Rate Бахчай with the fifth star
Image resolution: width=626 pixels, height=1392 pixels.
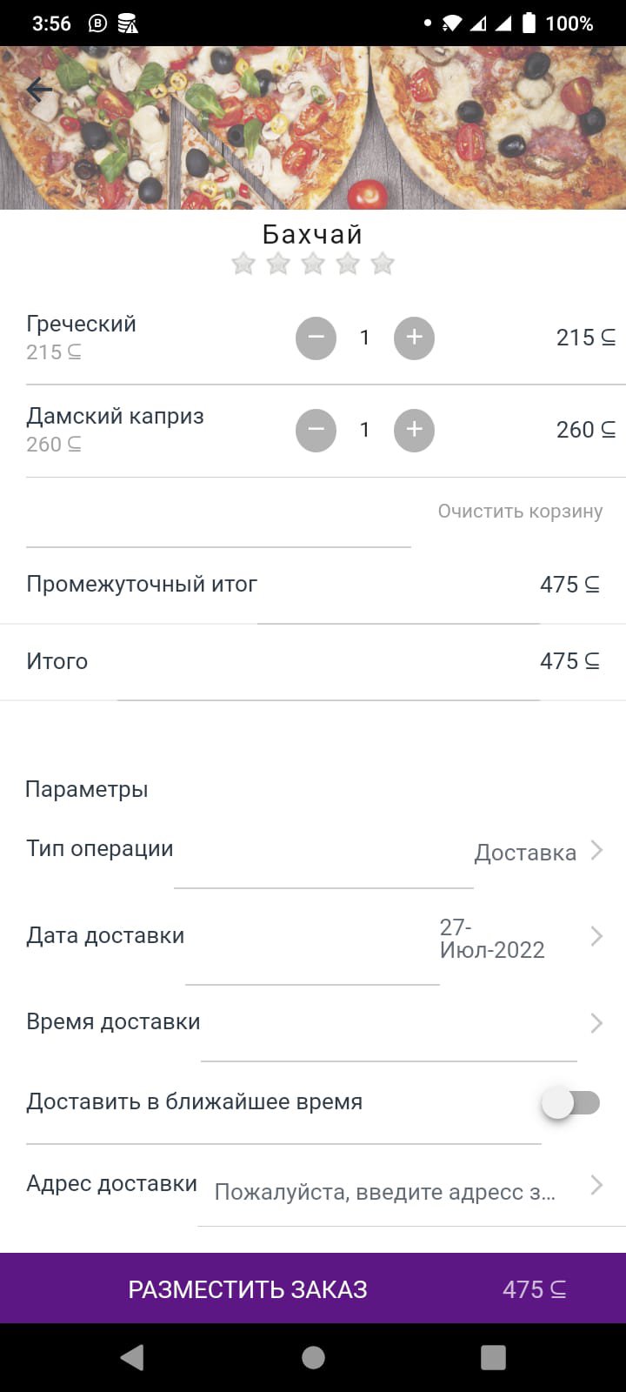[x=383, y=264]
